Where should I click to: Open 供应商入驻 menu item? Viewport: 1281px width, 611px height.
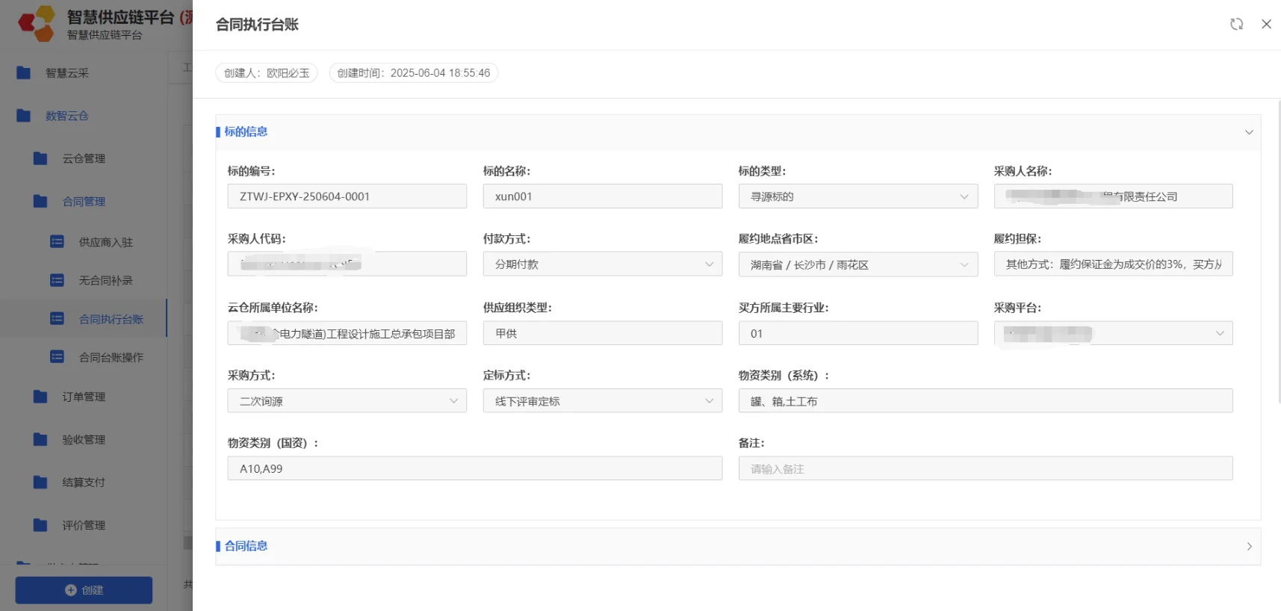click(x=106, y=242)
